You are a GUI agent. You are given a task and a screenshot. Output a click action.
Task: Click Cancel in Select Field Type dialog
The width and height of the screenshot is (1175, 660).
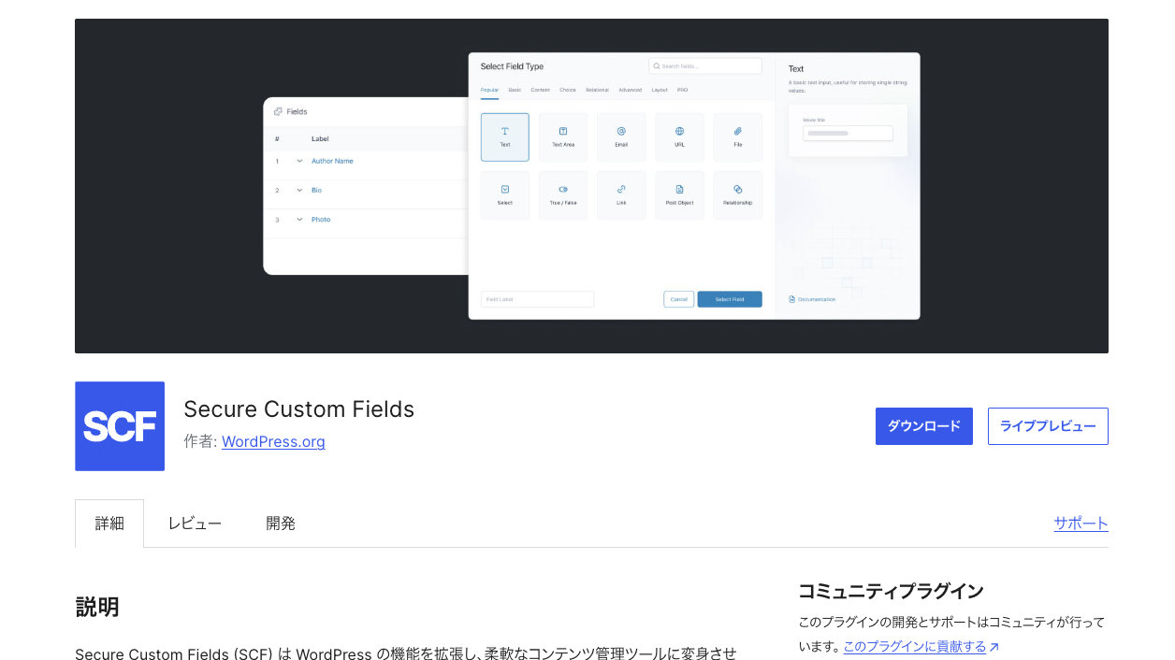click(679, 299)
